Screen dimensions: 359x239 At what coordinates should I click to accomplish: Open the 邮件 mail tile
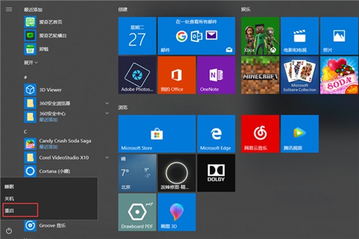196,36
